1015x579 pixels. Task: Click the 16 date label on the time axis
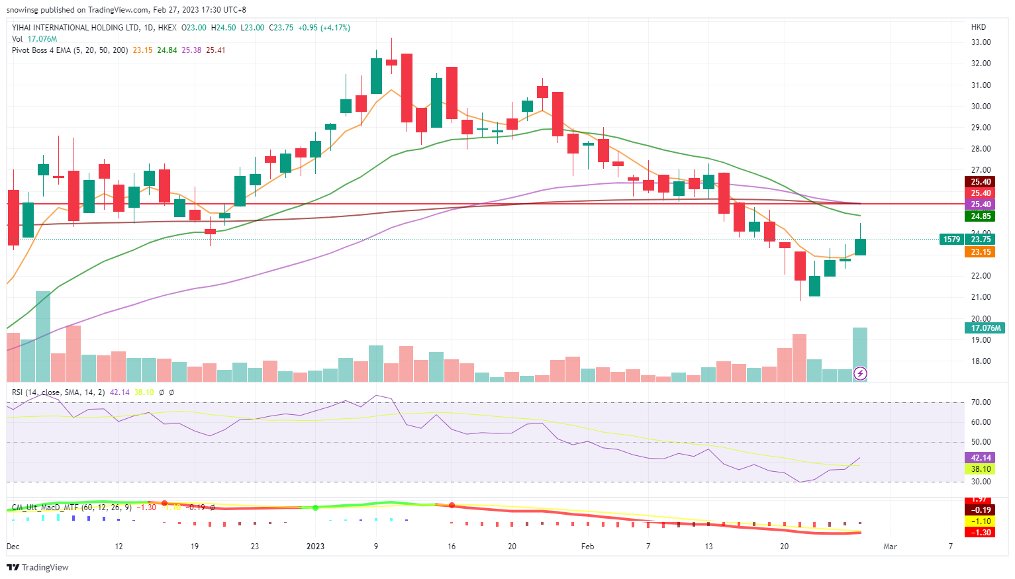point(452,547)
